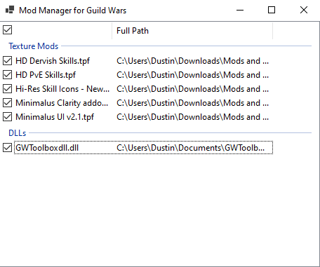Uncheck HD Dervish Skills.tpf checkbox
Viewport: 320px width, 267px height.
[x=7, y=61]
